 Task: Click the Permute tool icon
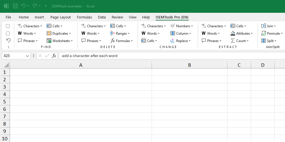264,33
